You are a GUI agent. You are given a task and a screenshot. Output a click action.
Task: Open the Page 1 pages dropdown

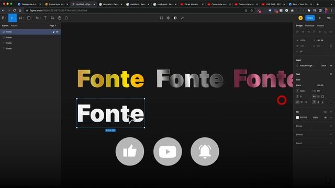(x=53, y=26)
